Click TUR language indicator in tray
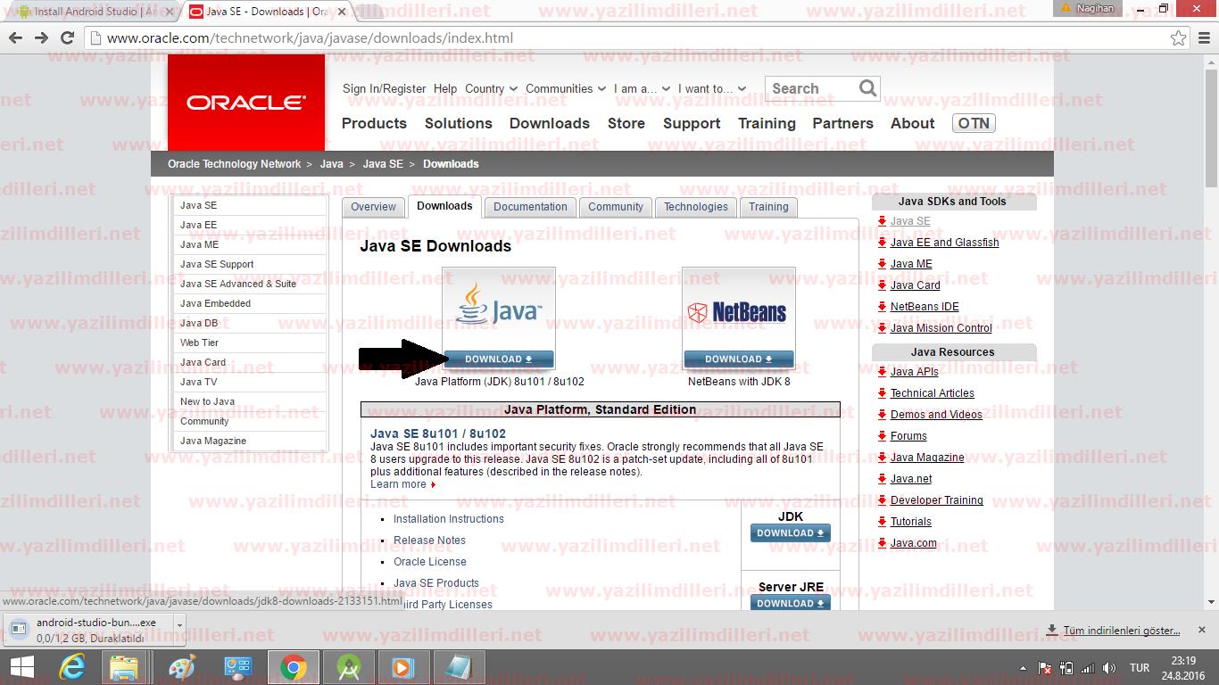Screen dimensions: 1219x685 (x=1140, y=668)
